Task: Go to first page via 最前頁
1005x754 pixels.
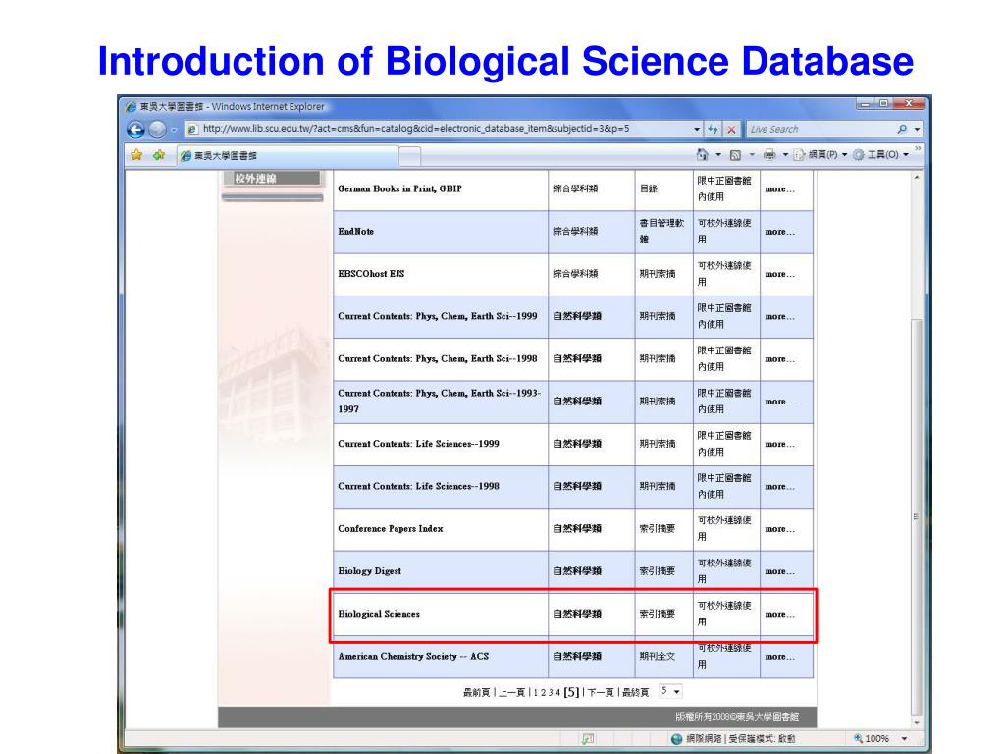Action: (x=476, y=692)
